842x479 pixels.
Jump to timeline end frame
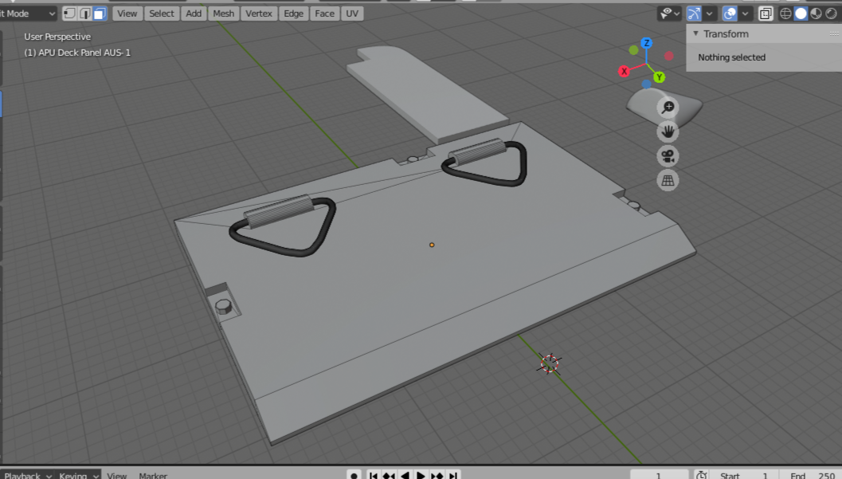(453, 475)
